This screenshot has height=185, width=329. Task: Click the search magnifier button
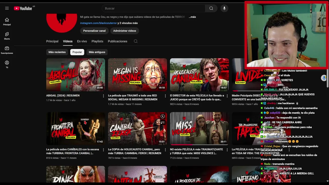(211, 8)
